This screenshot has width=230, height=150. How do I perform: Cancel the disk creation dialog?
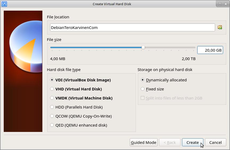coord(215,143)
